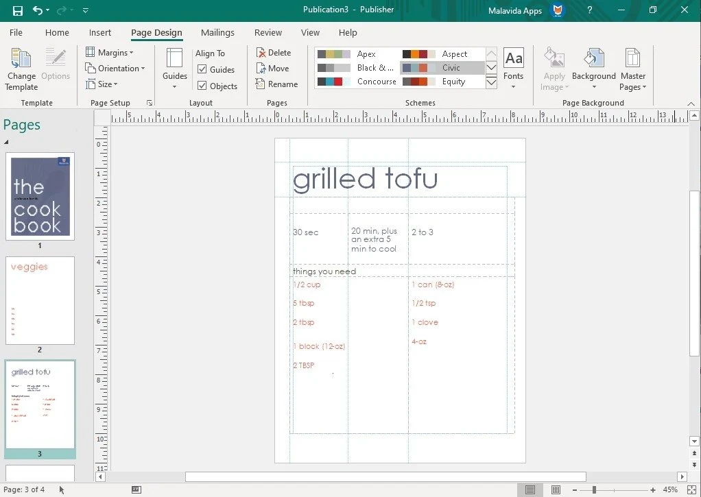
Task: Click 'Page: 3 of 4' status indicator
Action: click(x=24, y=489)
